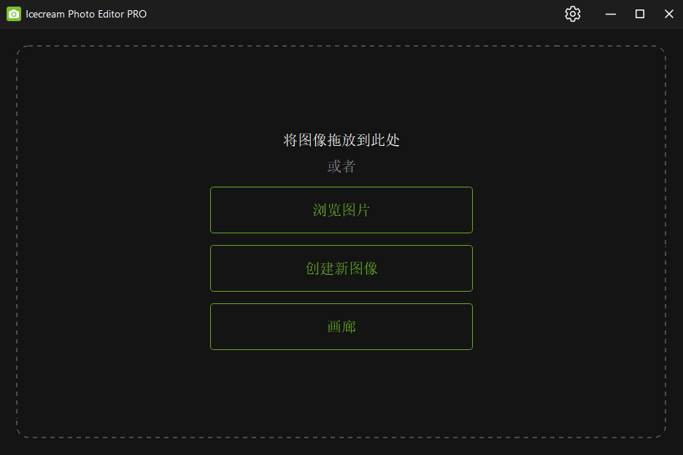Click the X icon in title bar
This screenshot has height=455, width=683.
pyautogui.click(x=668, y=14)
